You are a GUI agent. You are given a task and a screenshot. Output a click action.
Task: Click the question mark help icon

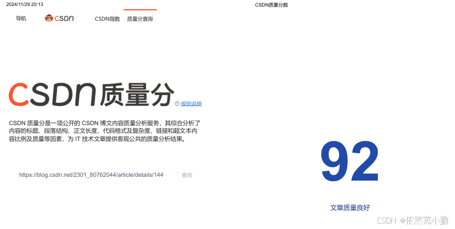[x=177, y=103]
